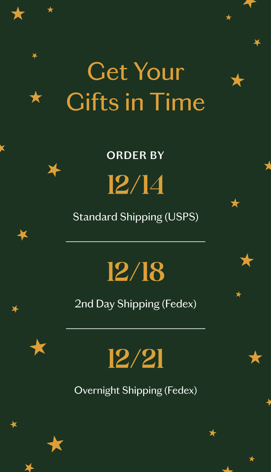The width and height of the screenshot is (271, 472).
Task: Click the star right of Standard Shipping text
Action: coord(235,203)
